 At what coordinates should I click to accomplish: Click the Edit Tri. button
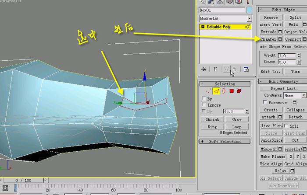click(271, 71)
